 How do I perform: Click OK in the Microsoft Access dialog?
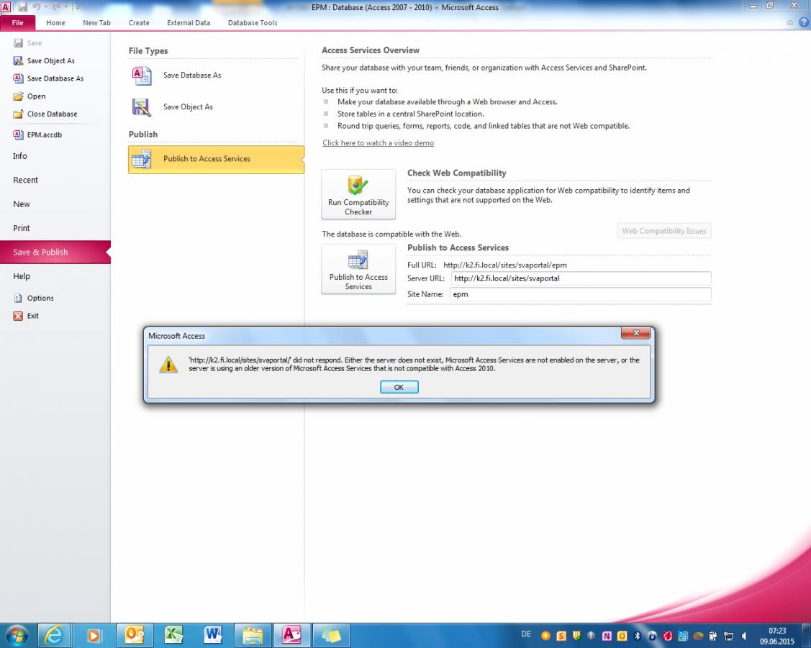click(399, 387)
